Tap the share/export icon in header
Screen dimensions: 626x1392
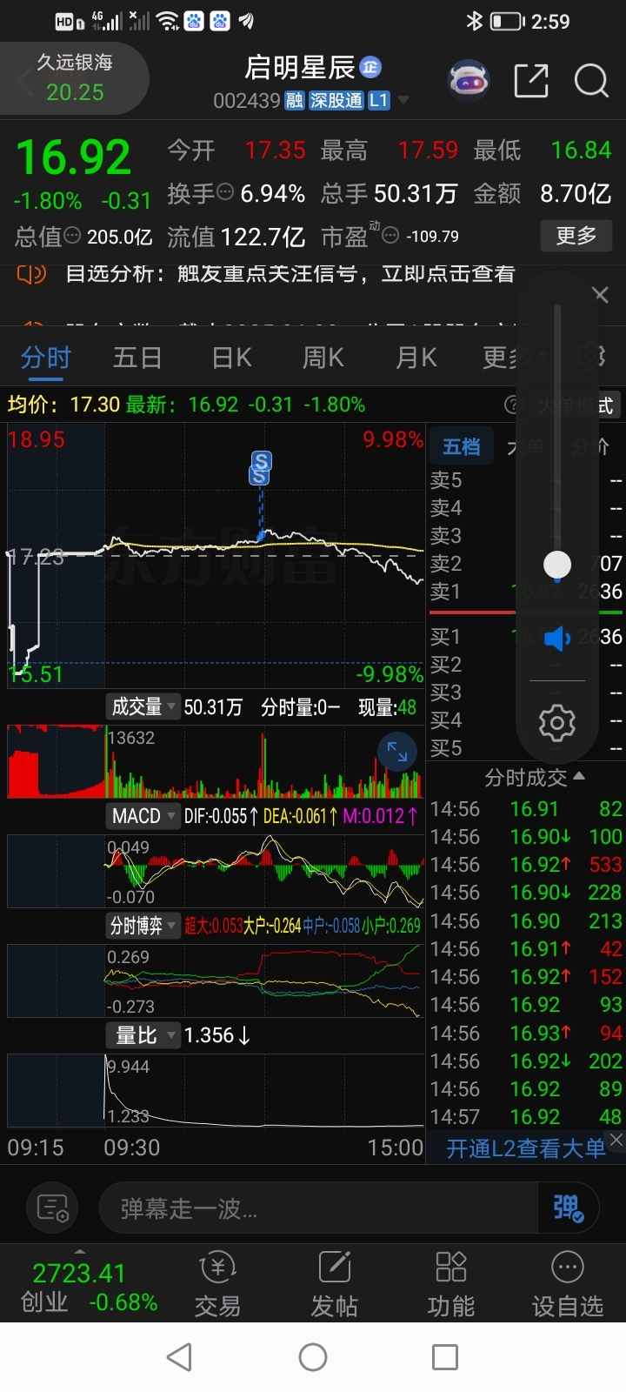coord(531,80)
